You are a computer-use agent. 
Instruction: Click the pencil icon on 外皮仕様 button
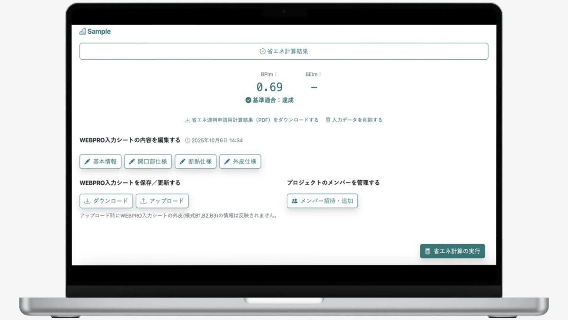(227, 161)
